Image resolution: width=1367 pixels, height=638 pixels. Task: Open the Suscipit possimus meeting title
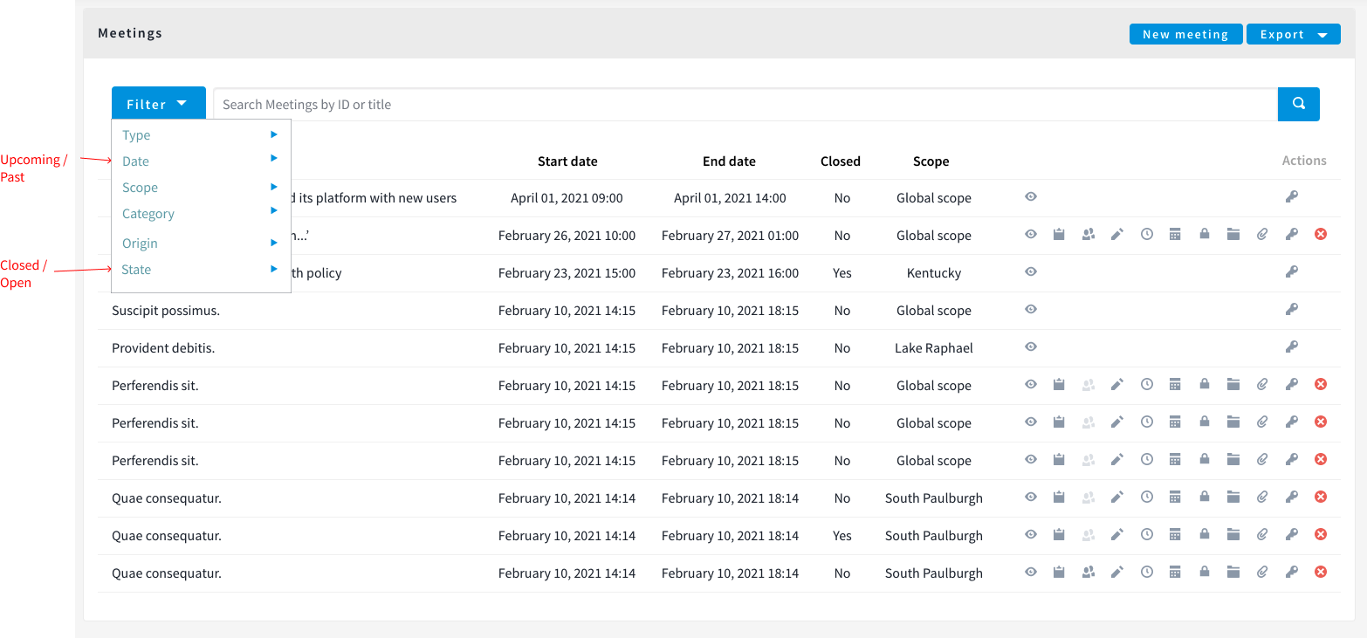tap(162, 311)
